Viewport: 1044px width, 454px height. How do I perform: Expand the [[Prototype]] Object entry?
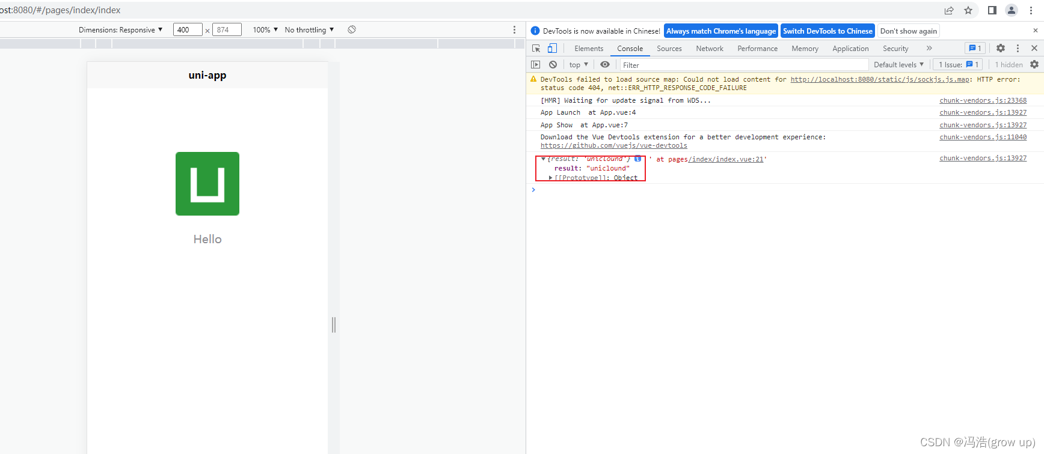[x=550, y=178]
